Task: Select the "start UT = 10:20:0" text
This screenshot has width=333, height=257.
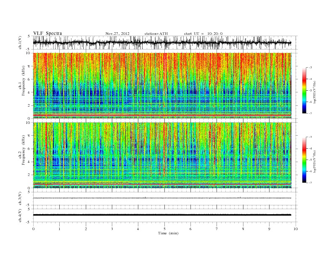Action: (203, 34)
